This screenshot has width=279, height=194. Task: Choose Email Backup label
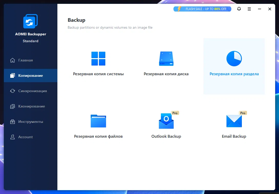(x=234, y=136)
